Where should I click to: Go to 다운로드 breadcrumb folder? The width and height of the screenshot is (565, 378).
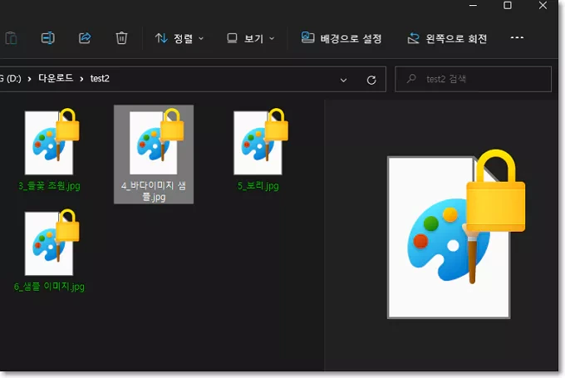point(56,78)
